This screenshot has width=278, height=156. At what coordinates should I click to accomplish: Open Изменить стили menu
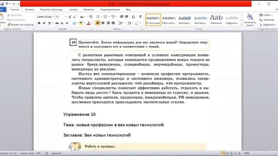click(x=250, y=20)
